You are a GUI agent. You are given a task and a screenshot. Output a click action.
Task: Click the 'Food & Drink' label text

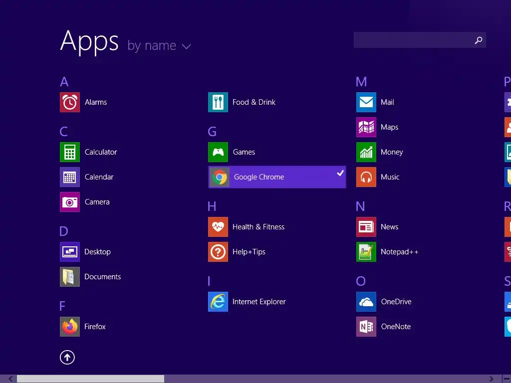coord(254,102)
